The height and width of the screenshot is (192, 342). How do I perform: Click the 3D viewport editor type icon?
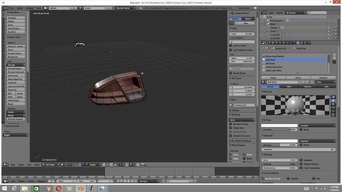[6, 165]
